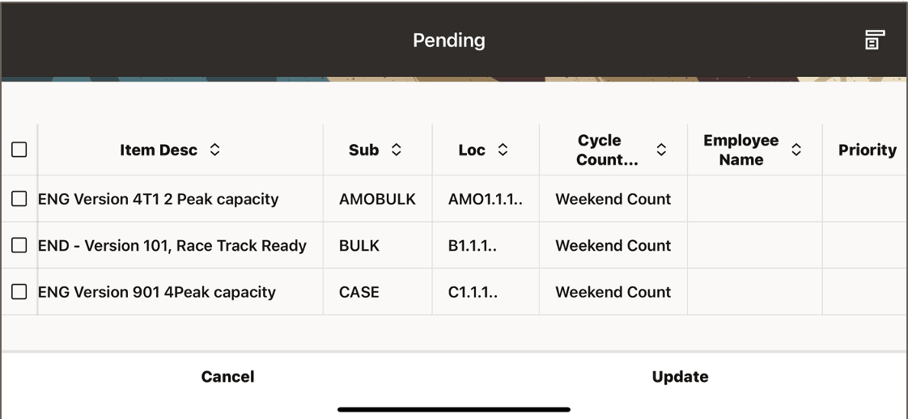
Task: Sort by Loc column arrows
Action: click(503, 150)
